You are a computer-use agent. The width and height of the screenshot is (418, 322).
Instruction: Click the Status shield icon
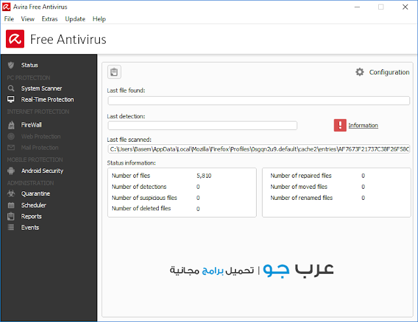(x=11, y=65)
